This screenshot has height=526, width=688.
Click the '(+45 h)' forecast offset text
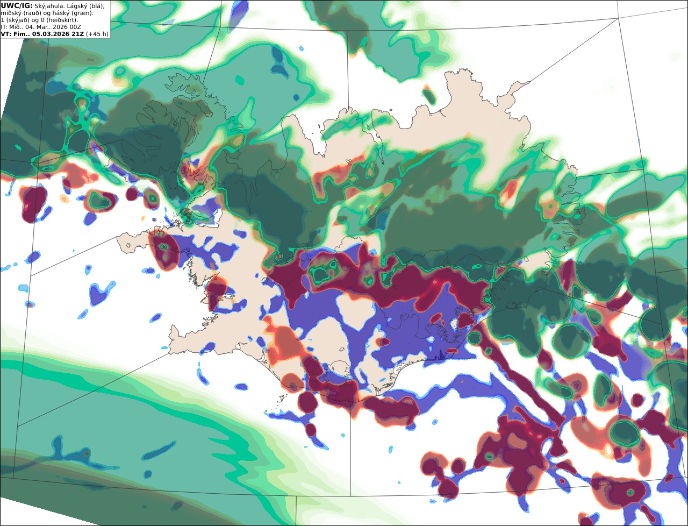tap(97, 34)
